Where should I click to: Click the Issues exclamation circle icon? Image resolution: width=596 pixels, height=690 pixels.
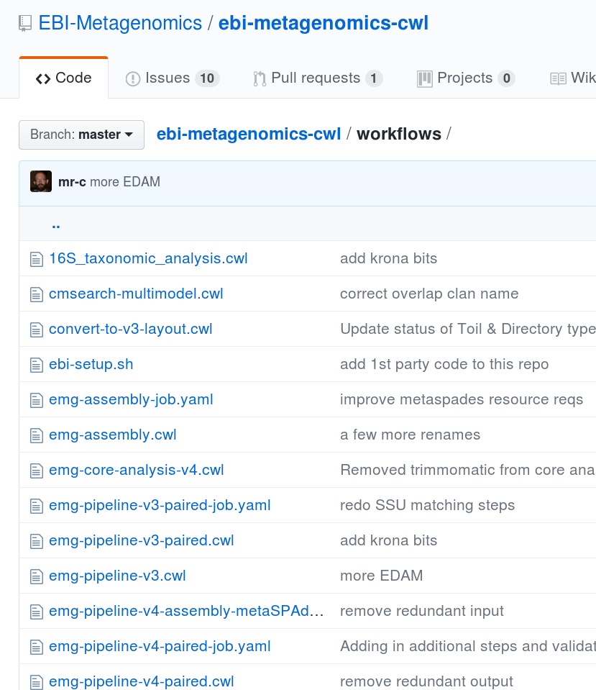[x=133, y=78]
